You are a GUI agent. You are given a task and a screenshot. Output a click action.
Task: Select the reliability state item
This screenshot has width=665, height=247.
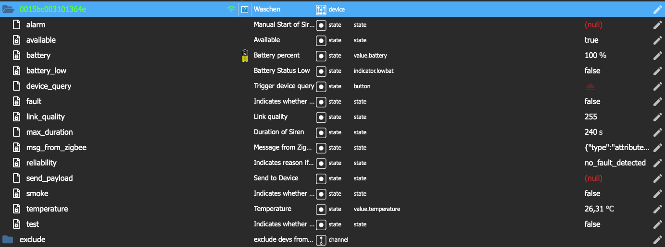tap(41, 163)
